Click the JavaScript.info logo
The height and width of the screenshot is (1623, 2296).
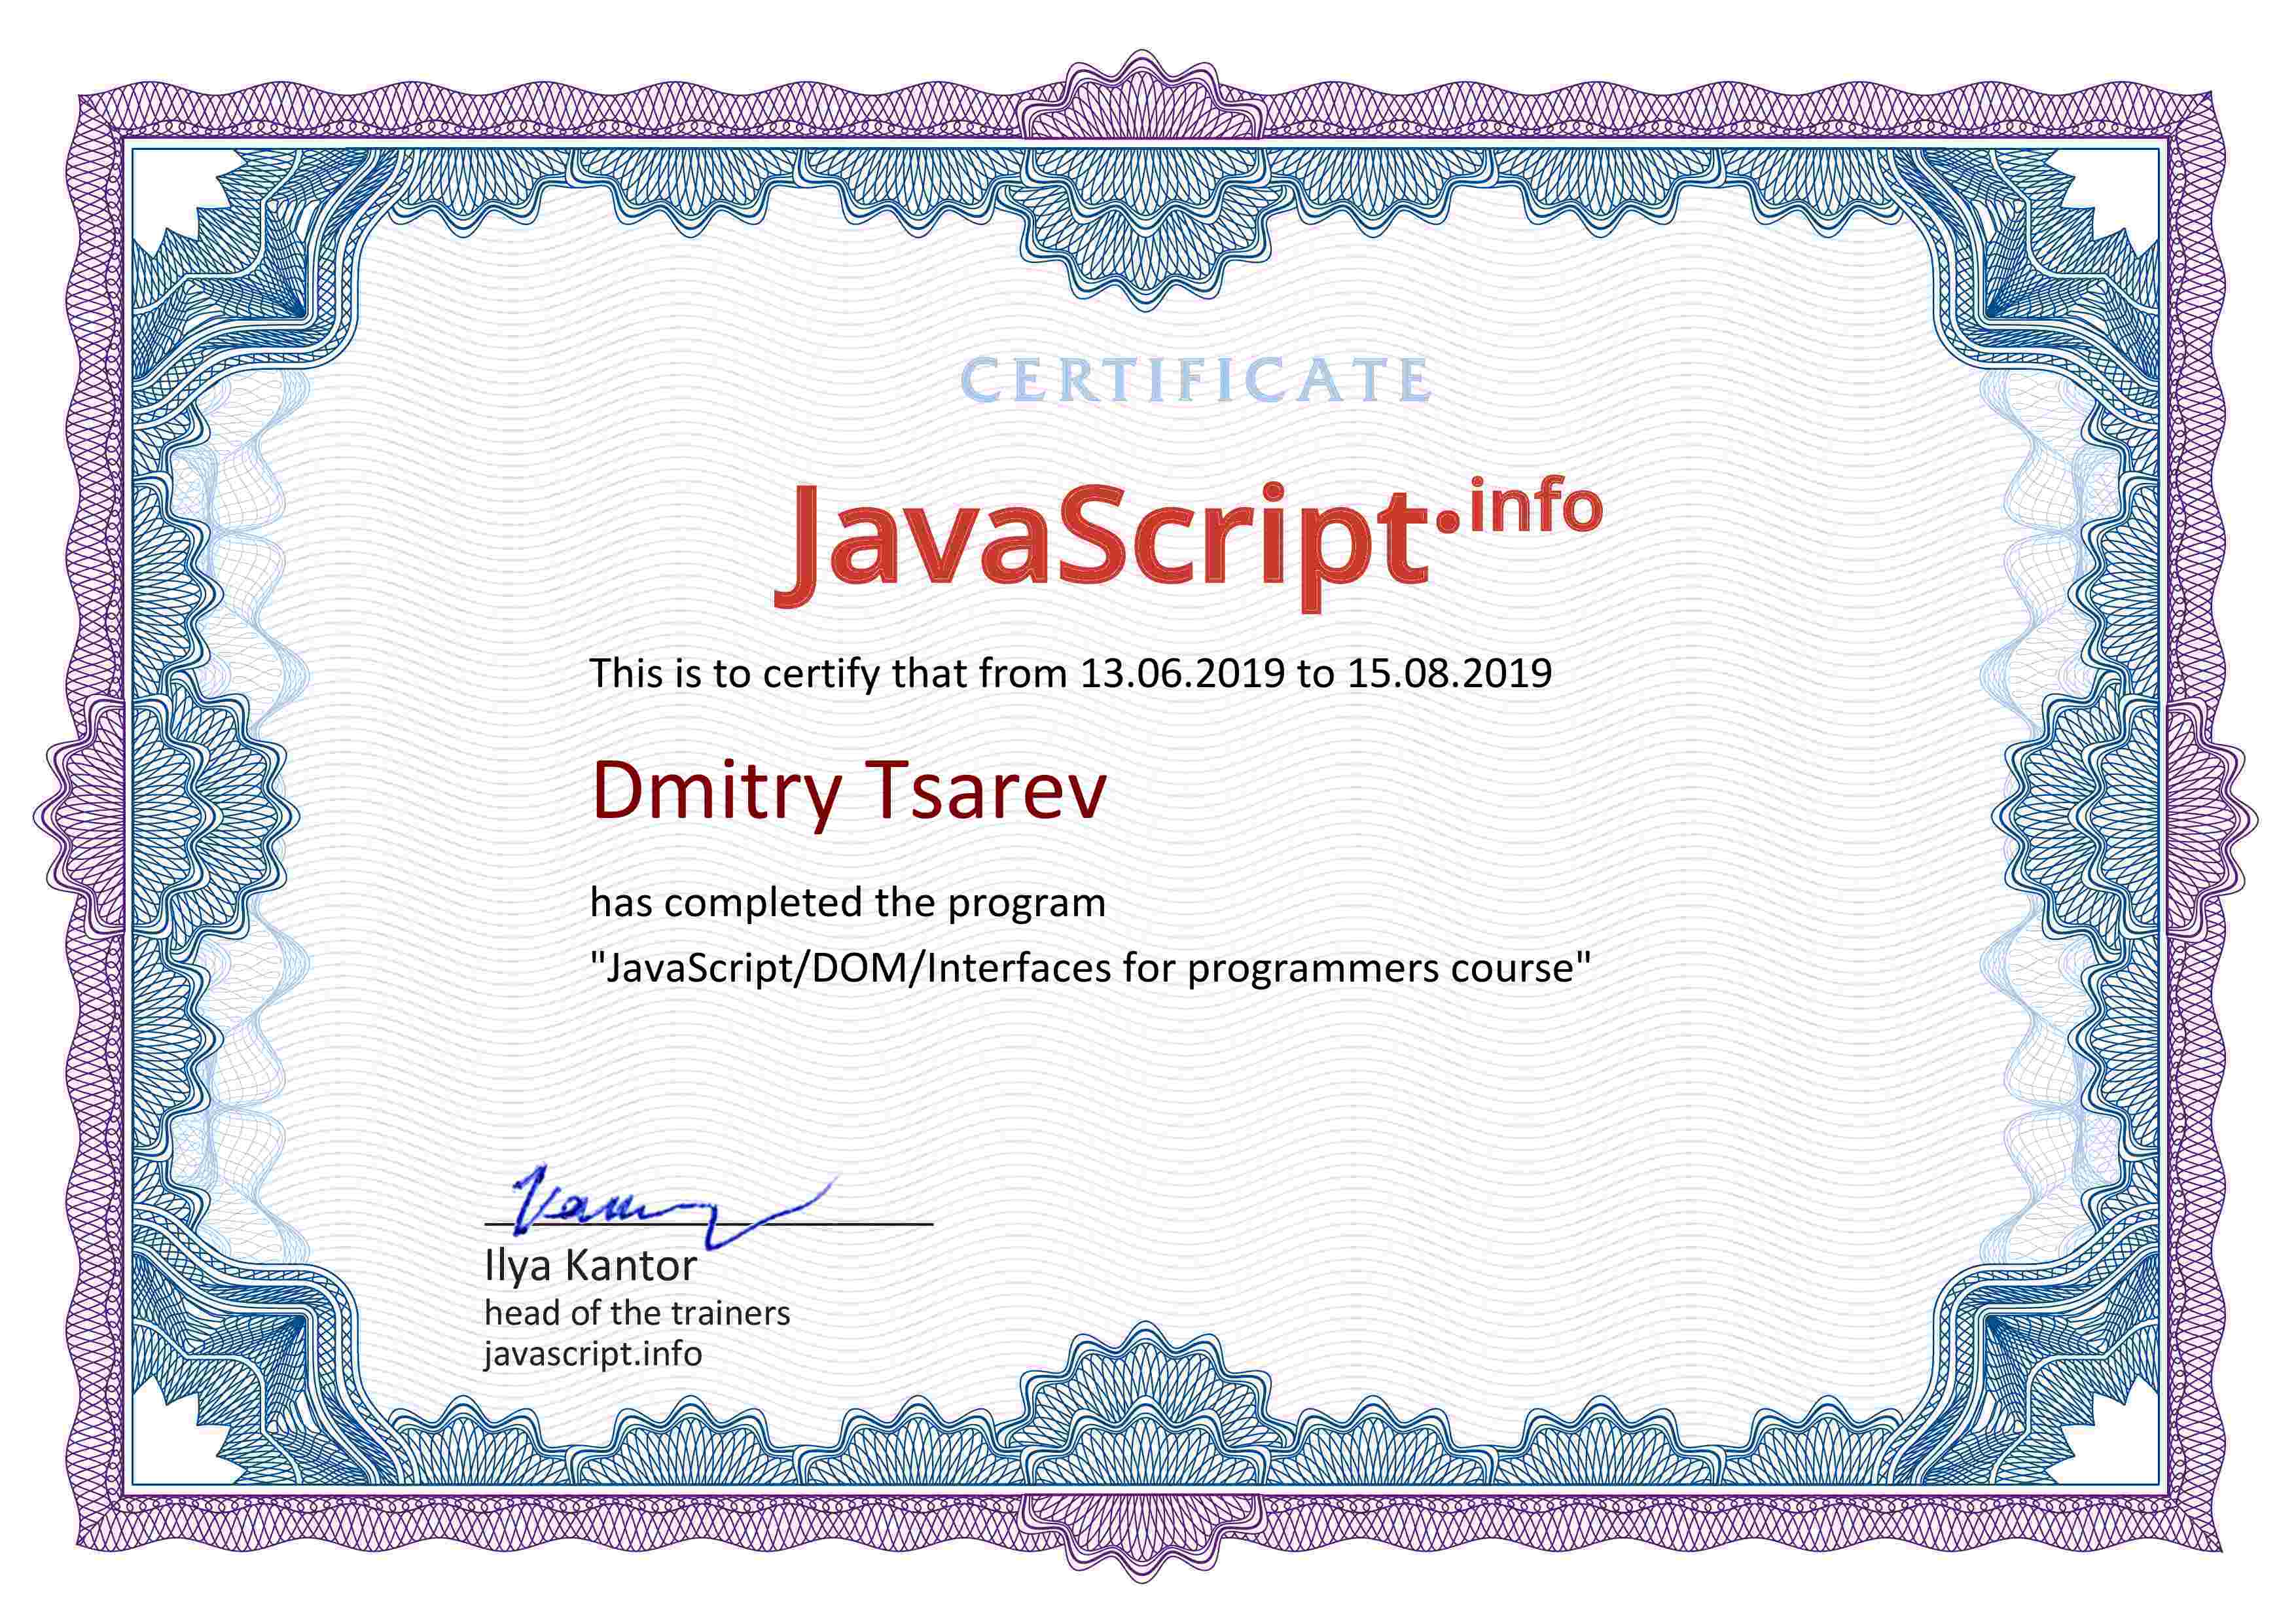point(1100,545)
